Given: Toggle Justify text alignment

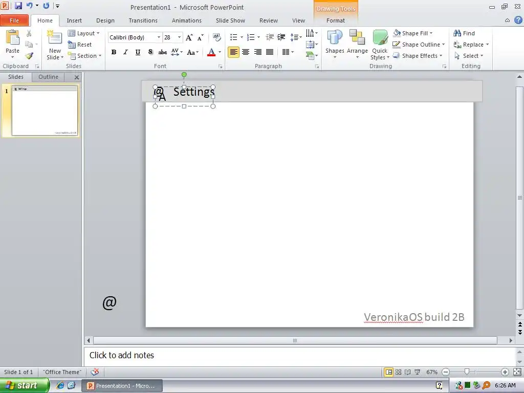Looking at the screenshot, I should pyautogui.click(x=270, y=52).
